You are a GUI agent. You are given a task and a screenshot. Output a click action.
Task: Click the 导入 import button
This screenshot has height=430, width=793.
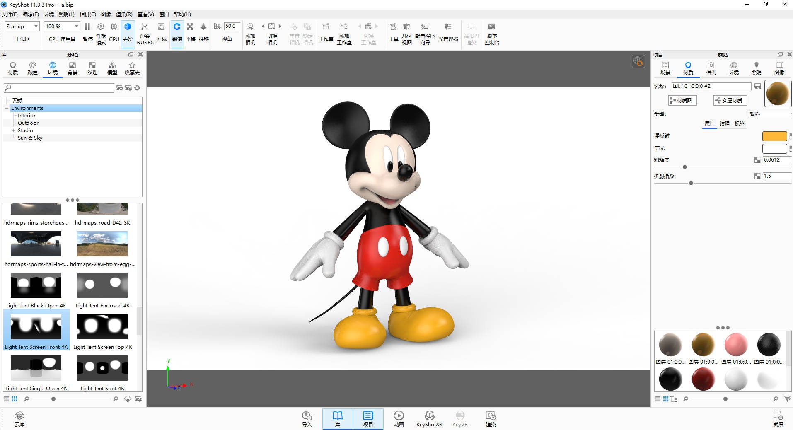[x=307, y=419]
